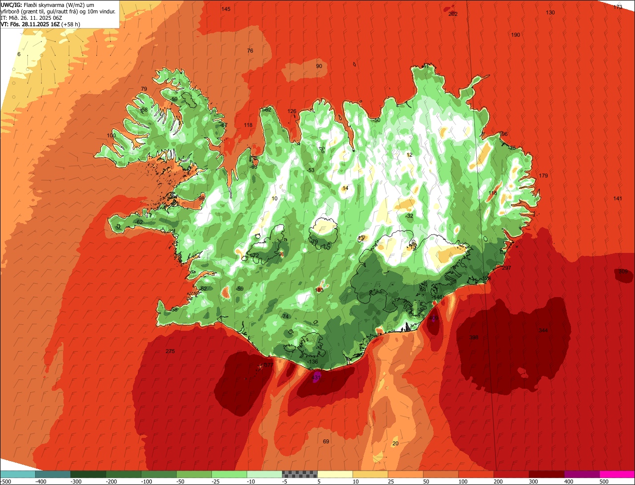Click the '-500' legend label
635x485 pixels.
tap(6, 481)
